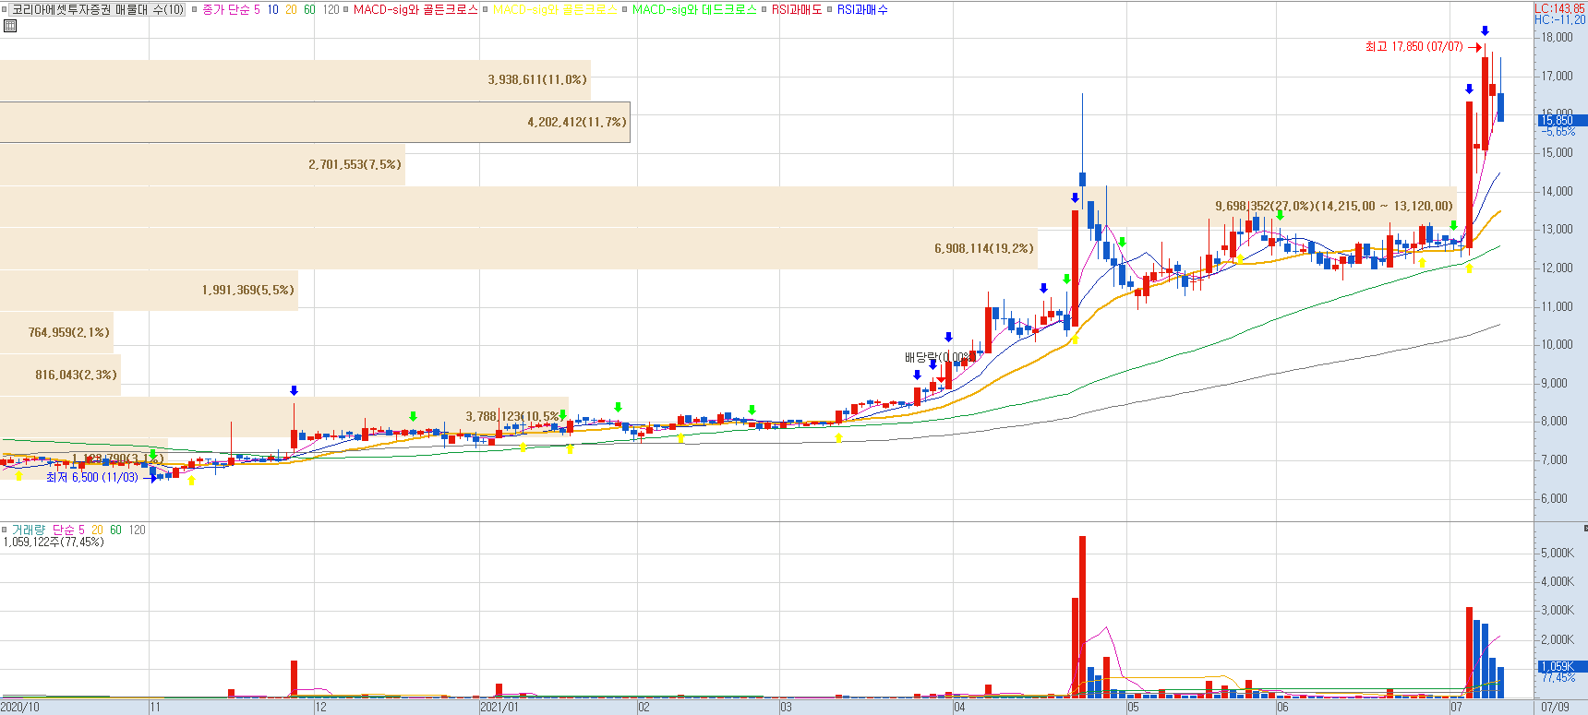The height and width of the screenshot is (715, 1588).
Task: Click the 764,959(2.1%) volume profile bar
Action: [x=56, y=332]
